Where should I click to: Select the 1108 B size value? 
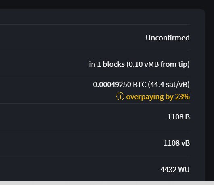point(178,117)
